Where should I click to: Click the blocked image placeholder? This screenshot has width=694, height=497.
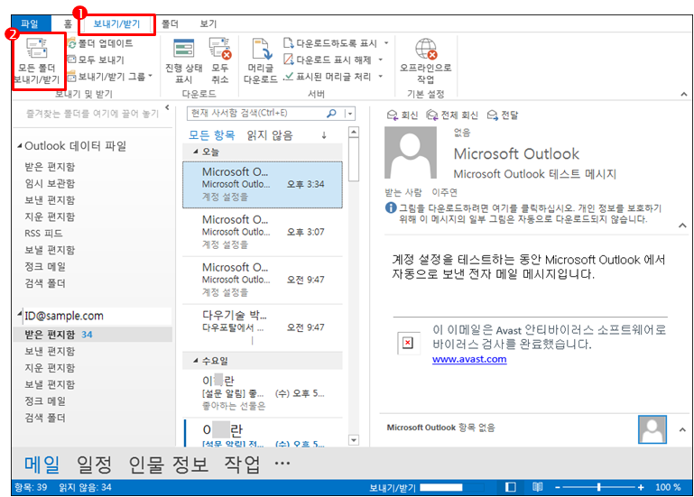[408, 343]
